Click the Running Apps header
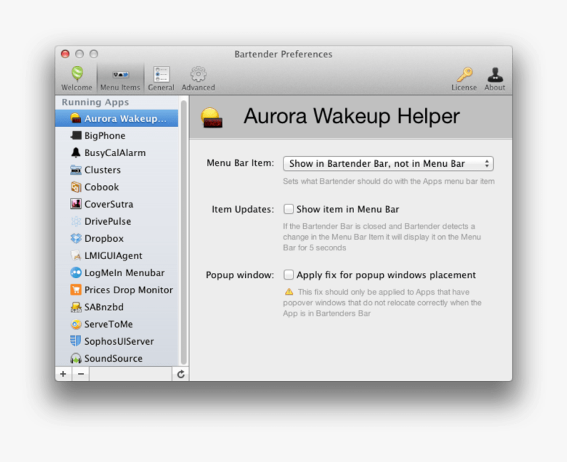This screenshot has width=567, height=462. (95, 102)
